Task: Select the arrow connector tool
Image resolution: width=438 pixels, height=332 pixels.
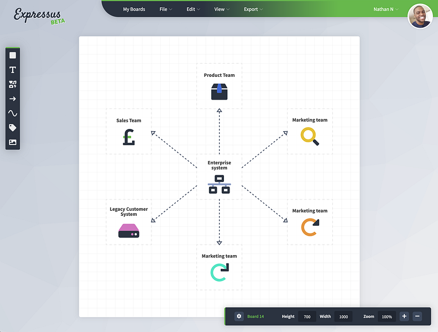Action: coord(13,99)
